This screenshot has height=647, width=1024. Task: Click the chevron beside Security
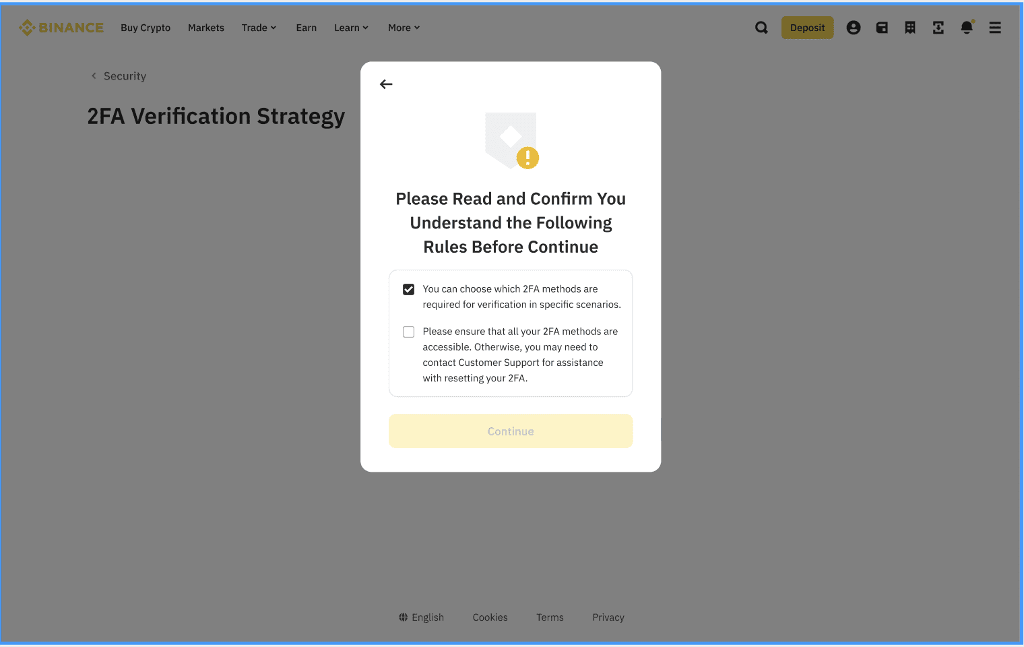94,76
